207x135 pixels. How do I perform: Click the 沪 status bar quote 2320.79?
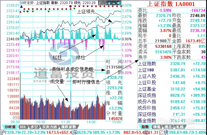[x=12, y=132]
